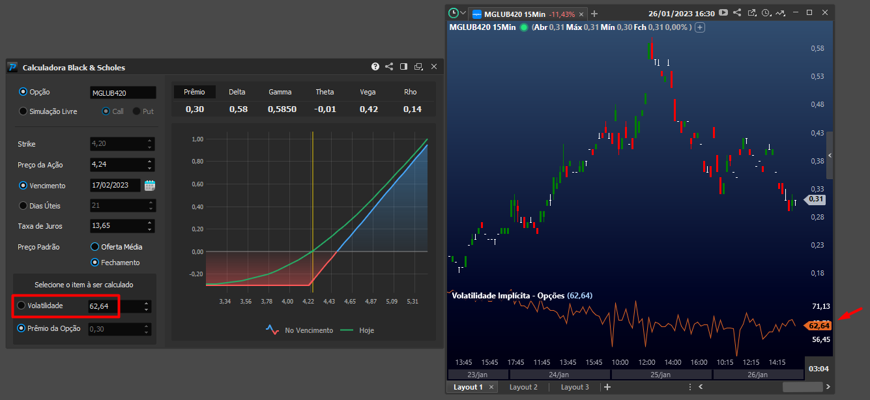
Task: Expand the chevron next to the clock icon
Action: click(463, 13)
